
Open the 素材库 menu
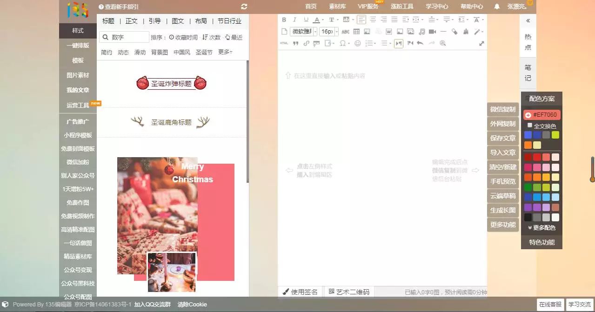click(337, 7)
